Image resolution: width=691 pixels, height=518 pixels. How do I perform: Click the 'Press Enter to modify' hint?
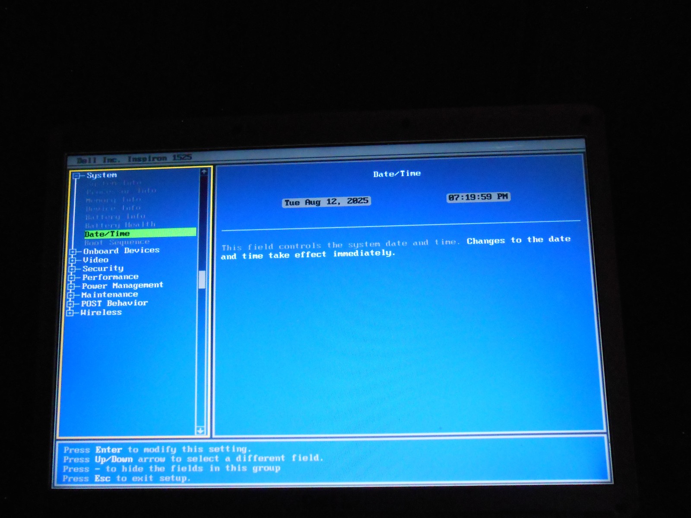pos(157,449)
